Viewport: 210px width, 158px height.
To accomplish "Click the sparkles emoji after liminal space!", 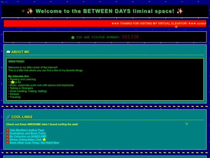I will tap(180, 11).
